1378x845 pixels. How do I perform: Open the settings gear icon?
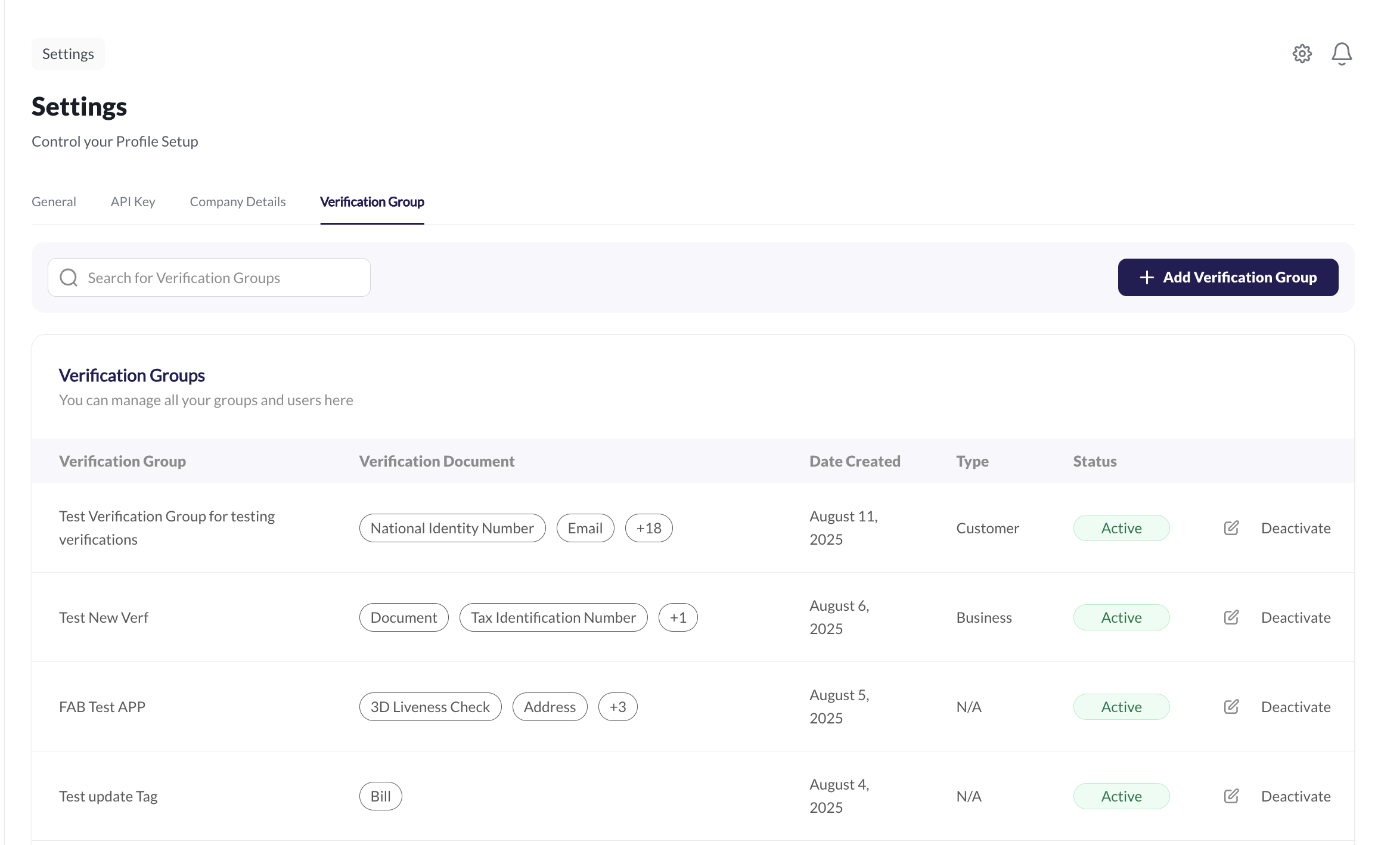[x=1303, y=54]
